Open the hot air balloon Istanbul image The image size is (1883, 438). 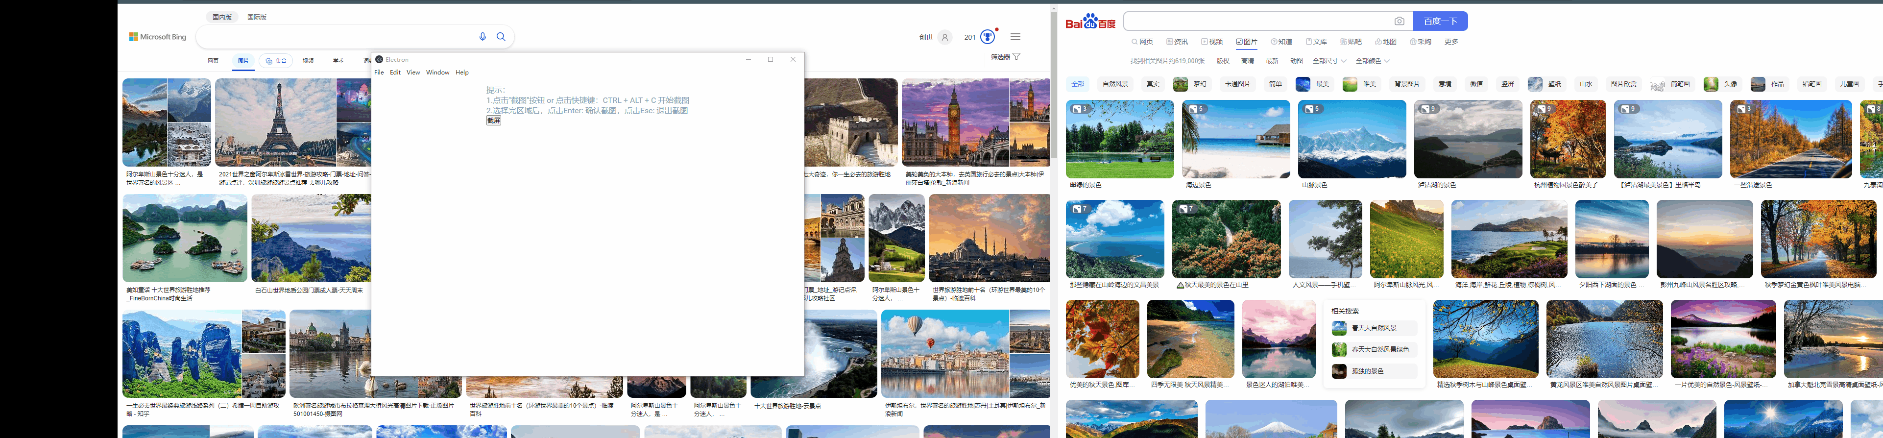point(945,353)
